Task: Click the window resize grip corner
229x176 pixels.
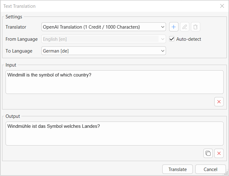Action: pyautogui.click(x=226, y=173)
